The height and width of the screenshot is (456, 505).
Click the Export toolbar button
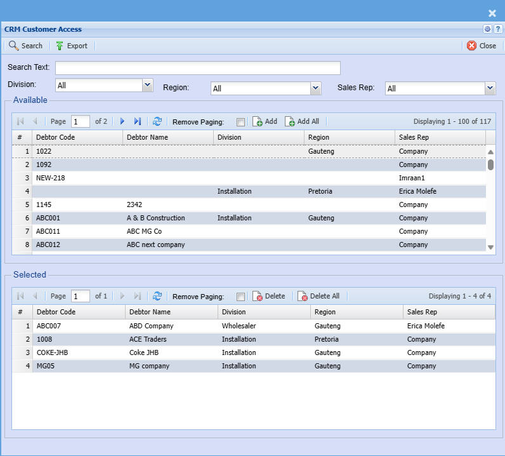pos(71,46)
